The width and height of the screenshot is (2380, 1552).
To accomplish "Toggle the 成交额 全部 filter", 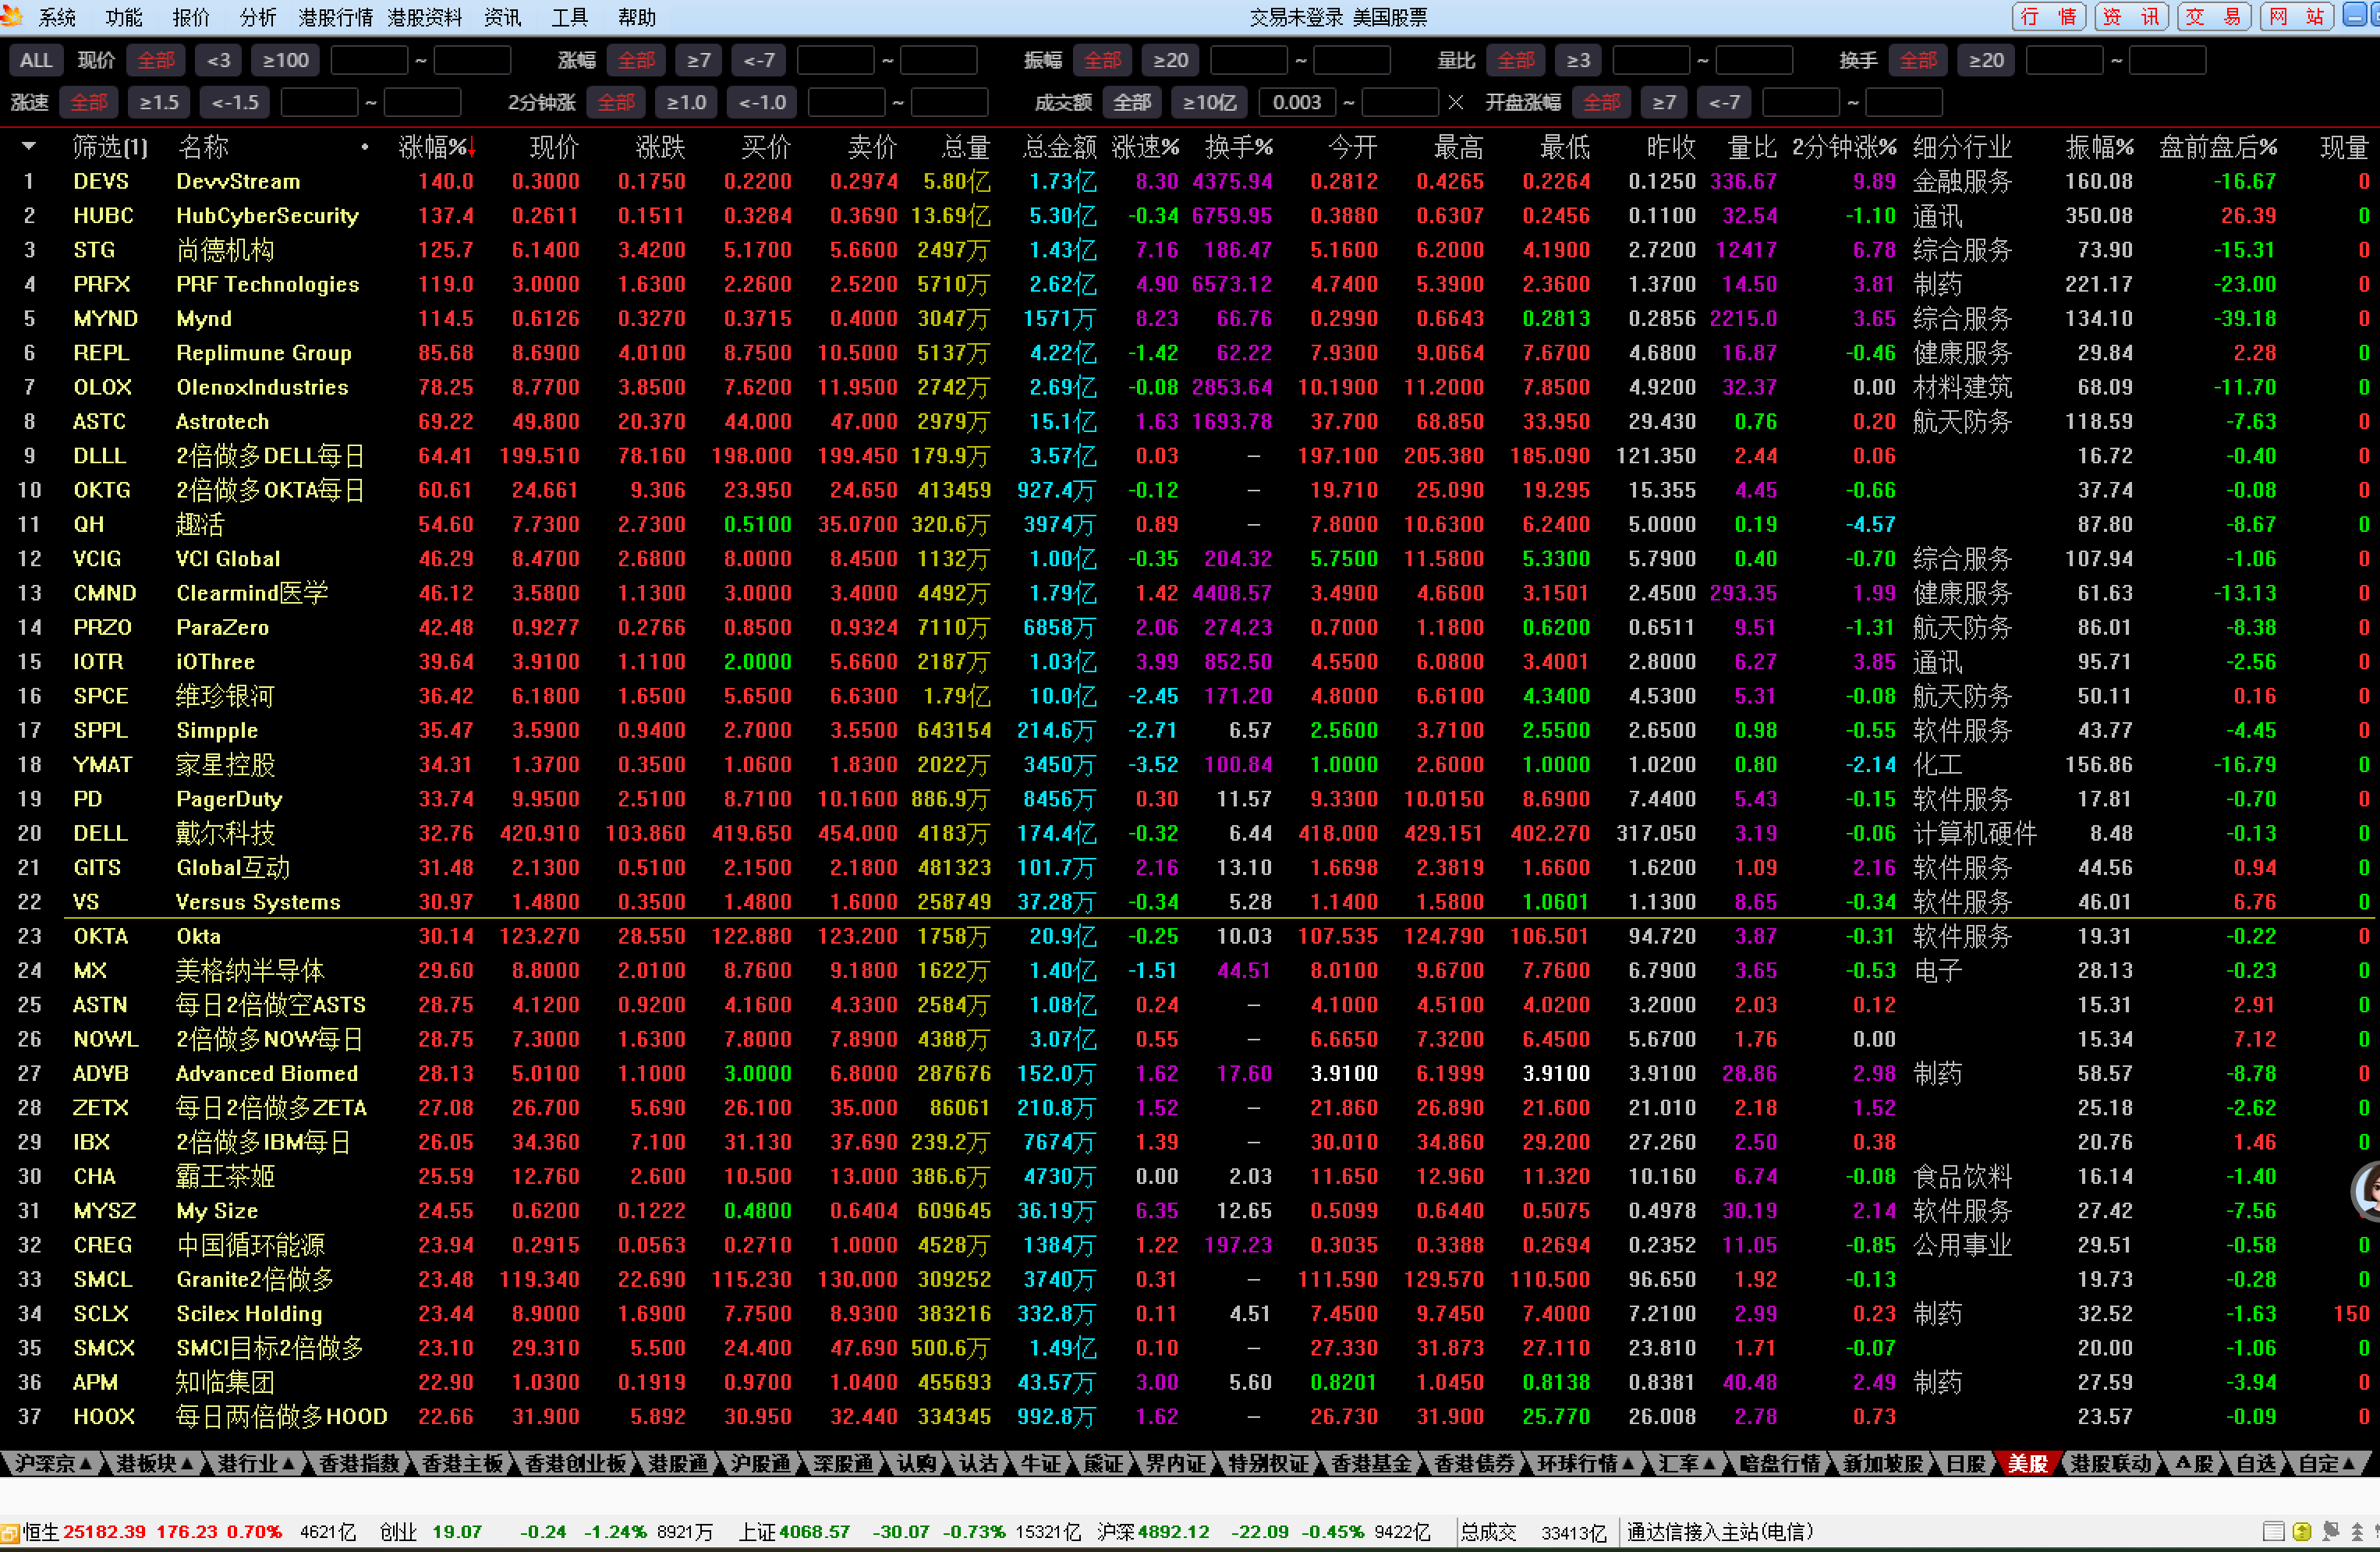I will coord(1133,102).
